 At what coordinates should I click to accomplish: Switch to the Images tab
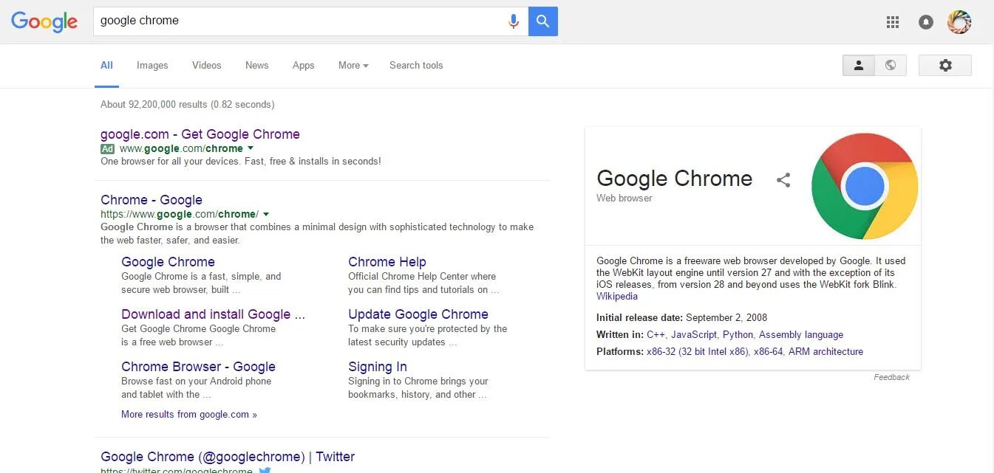point(152,66)
